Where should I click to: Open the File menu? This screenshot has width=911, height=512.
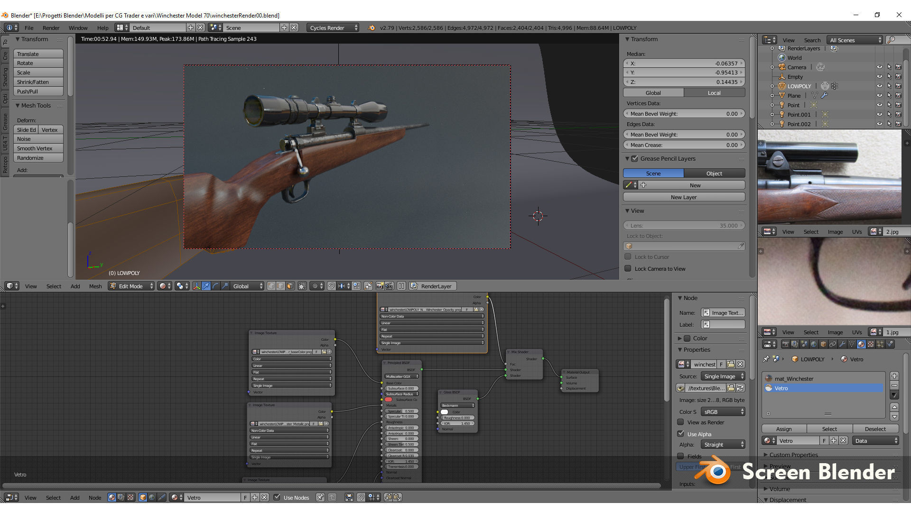coord(29,27)
